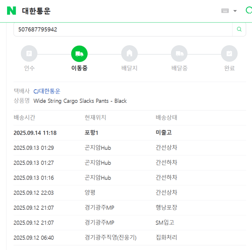Click the 배달중 step label
Viewport: 252px width, 250px height.
coord(179,68)
